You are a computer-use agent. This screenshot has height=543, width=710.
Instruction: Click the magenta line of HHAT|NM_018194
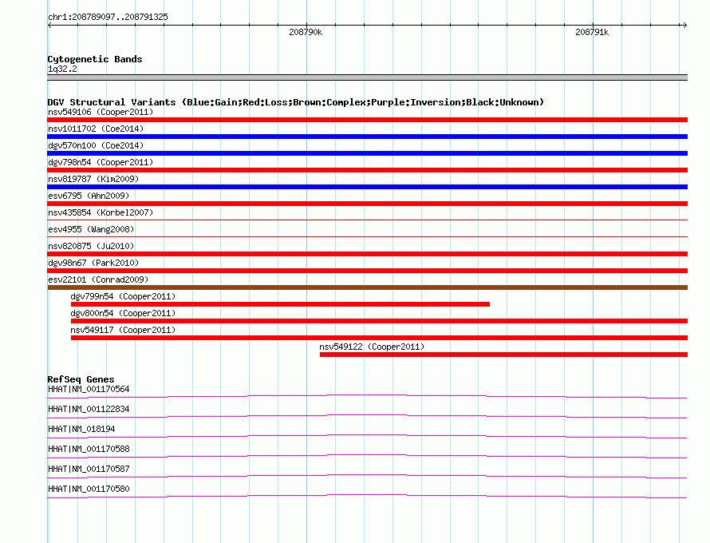pos(367,436)
